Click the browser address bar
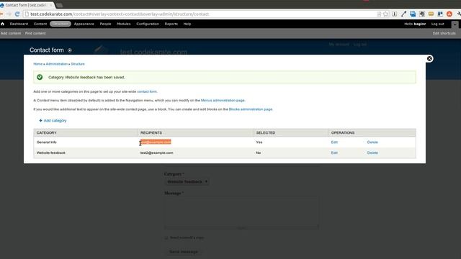Viewport: 461px width, 259px height. pos(200,14)
